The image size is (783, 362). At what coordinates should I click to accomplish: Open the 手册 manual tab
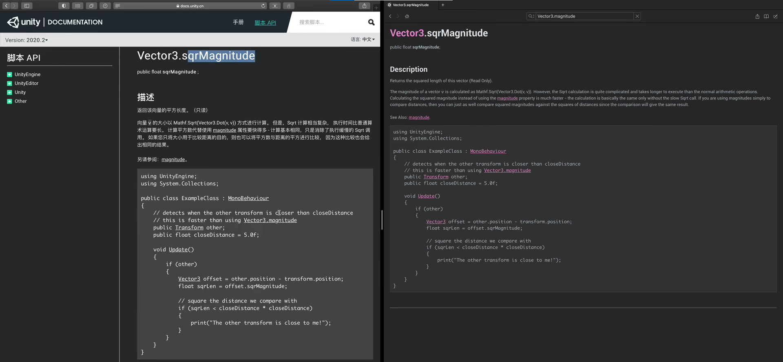pyautogui.click(x=238, y=22)
